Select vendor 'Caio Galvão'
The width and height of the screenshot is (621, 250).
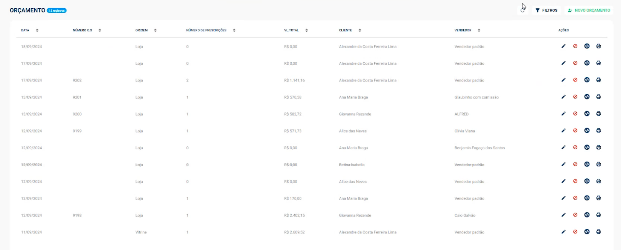point(465,215)
